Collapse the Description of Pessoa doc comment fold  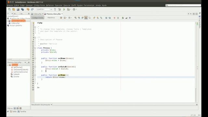pos(35,38)
